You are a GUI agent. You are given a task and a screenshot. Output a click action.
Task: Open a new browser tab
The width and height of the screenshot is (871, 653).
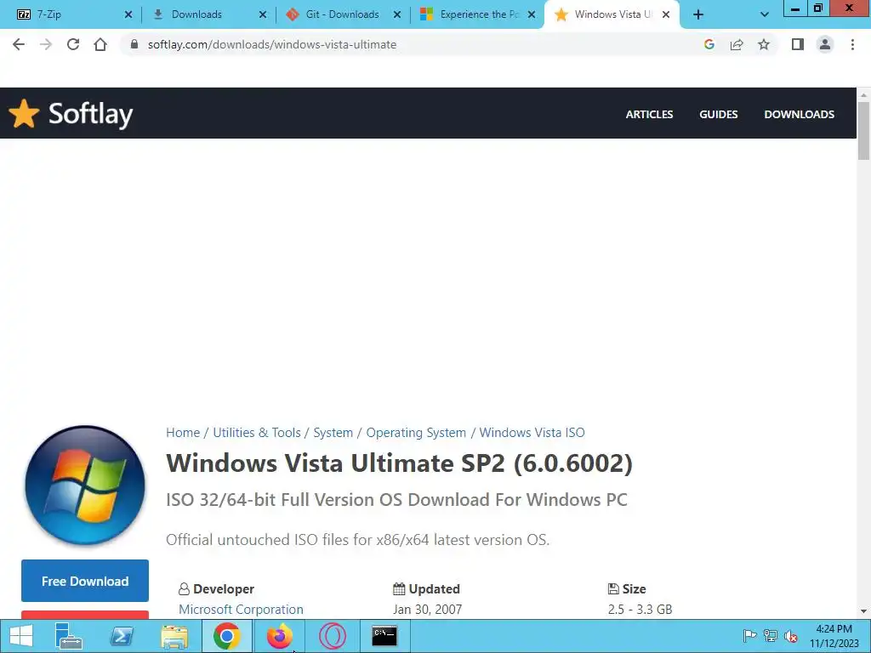click(x=698, y=15)
